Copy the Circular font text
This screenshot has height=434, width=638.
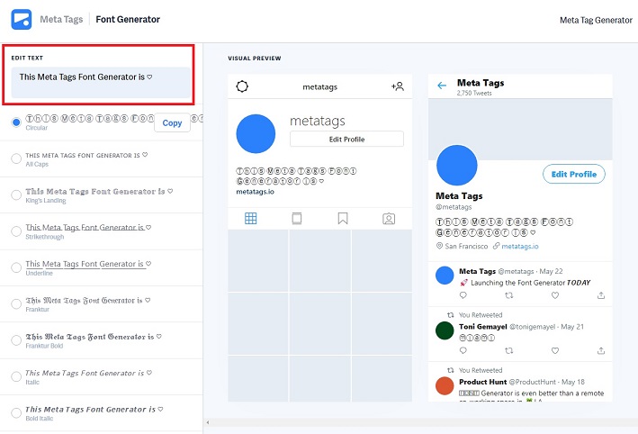click(x=172, y=122)
